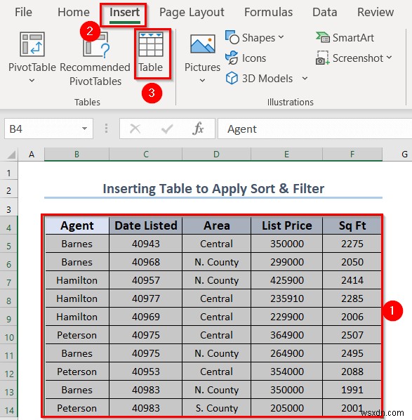Expand the PivotTable dropdown arrow
This screenshot has width=412, height=420.
coord(32,80)
